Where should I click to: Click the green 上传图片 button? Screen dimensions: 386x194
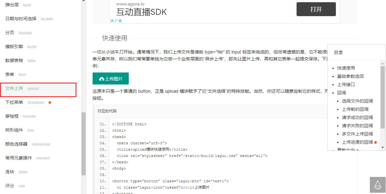110,78
